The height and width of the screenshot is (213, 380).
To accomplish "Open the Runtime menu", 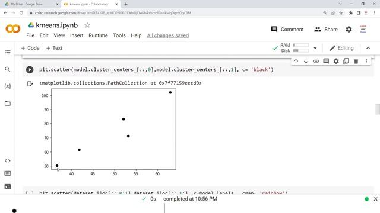I will (98, 35).
